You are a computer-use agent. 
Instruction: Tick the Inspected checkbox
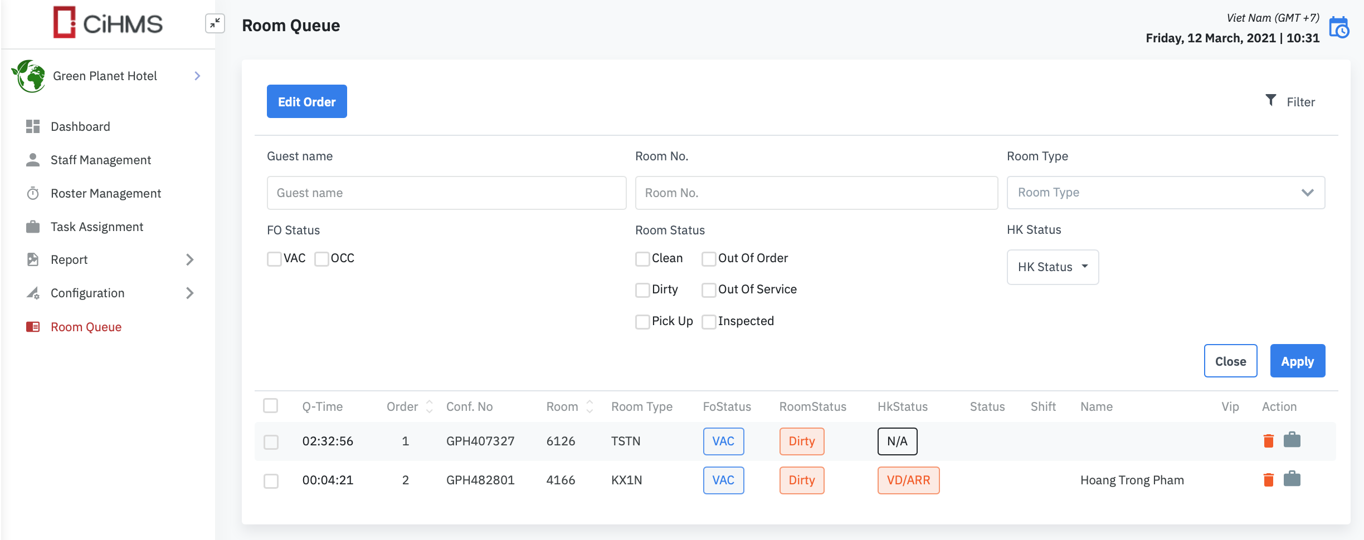(x=709, y=322)
